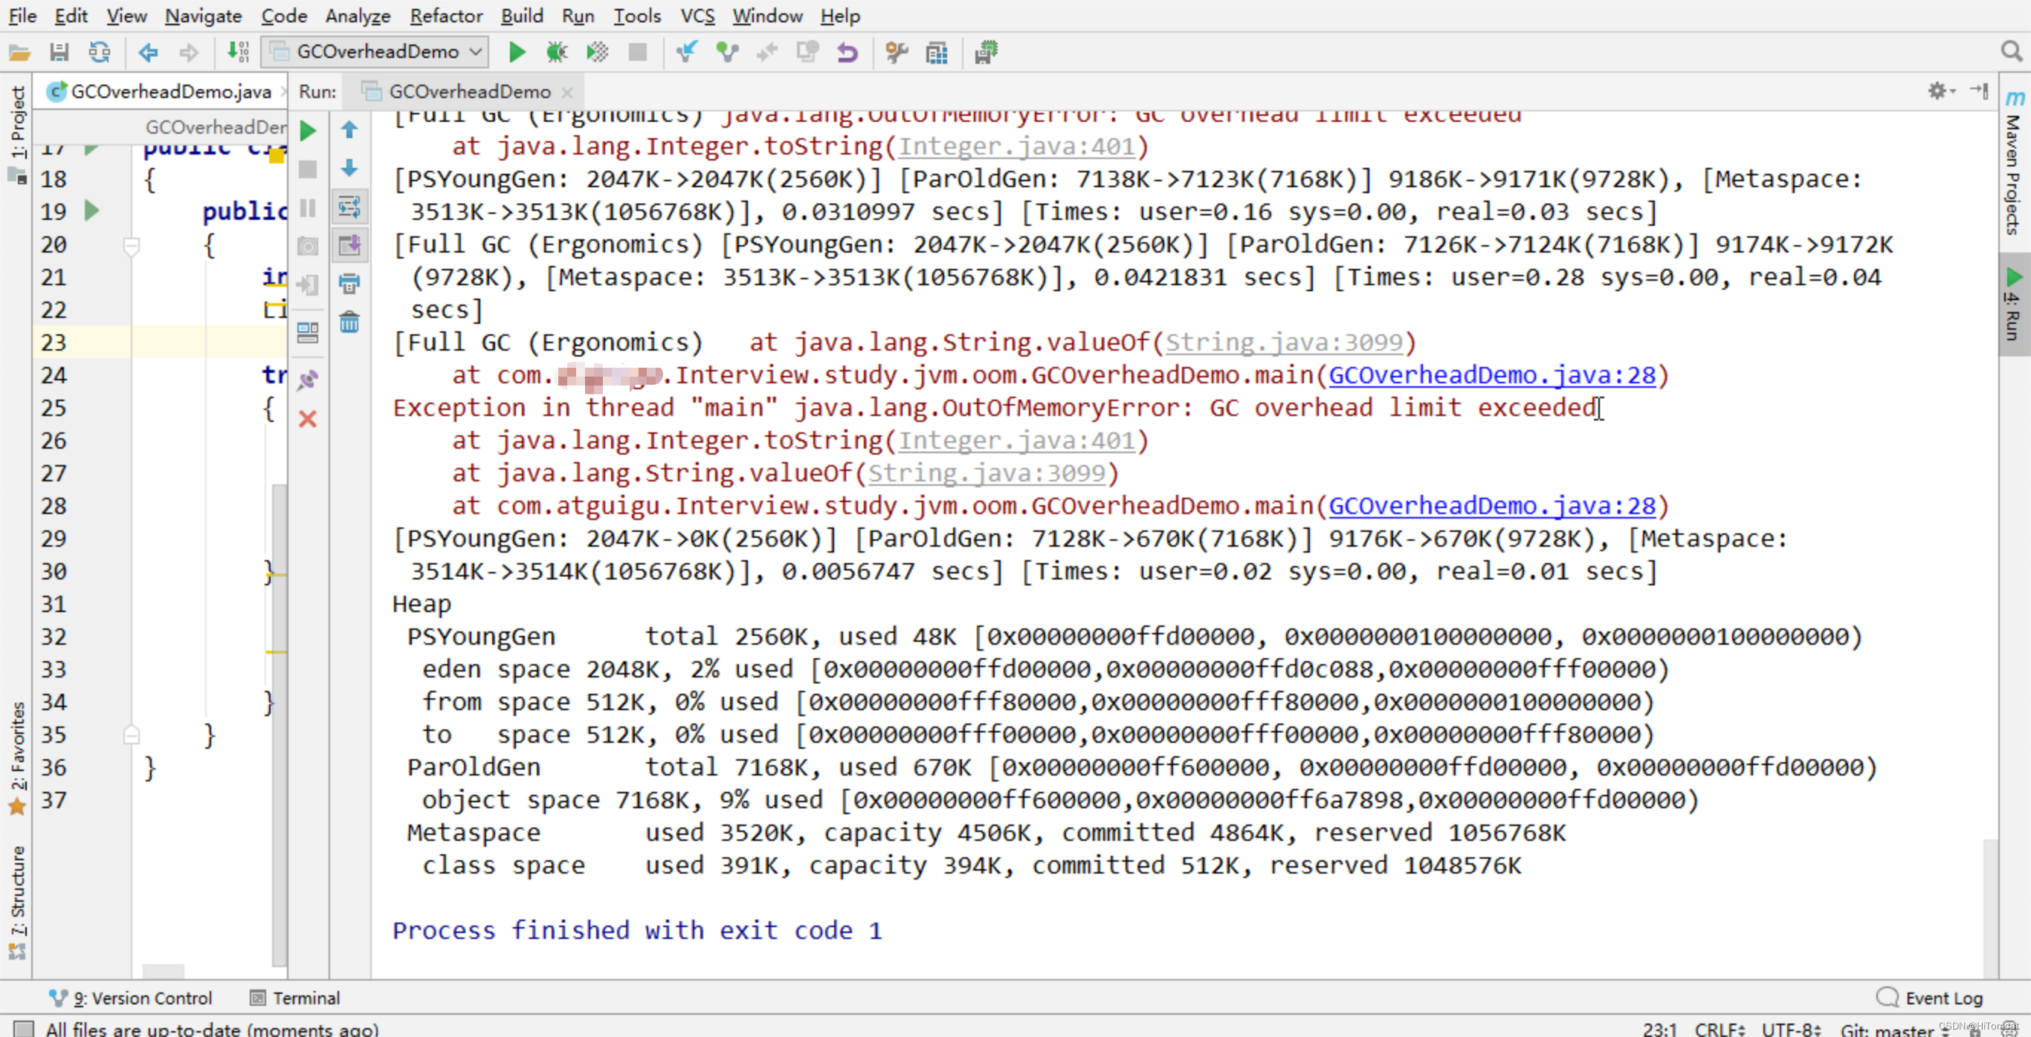Run with Coverage from main toolbar
Viewport: 2031px width, 1037px height.
point(598,52)
